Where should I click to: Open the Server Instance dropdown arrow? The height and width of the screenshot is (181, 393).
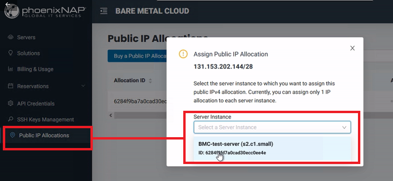pos(344,127)
